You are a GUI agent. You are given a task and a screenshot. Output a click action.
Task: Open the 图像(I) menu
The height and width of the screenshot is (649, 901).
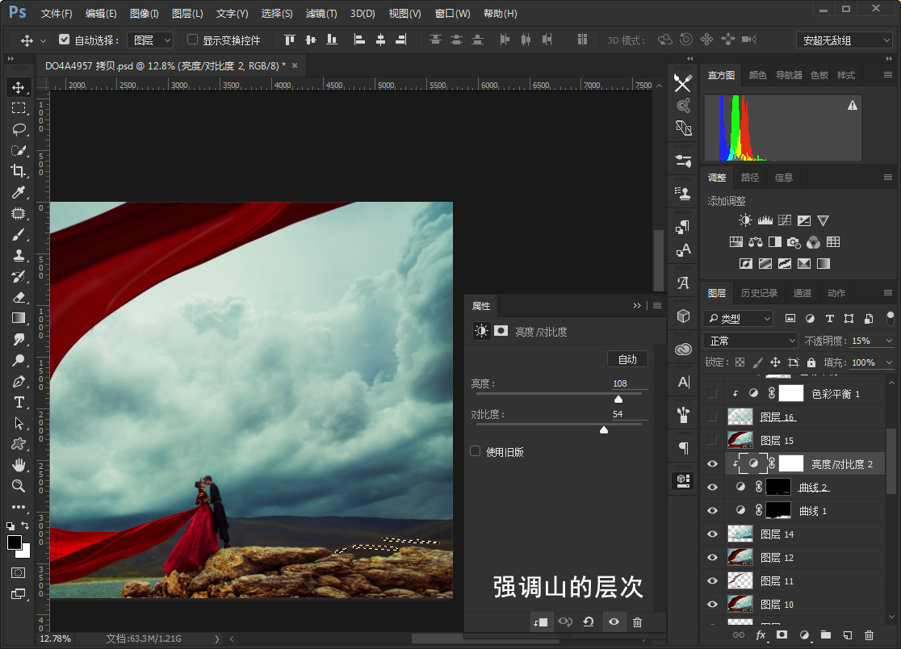coord(145,13)
